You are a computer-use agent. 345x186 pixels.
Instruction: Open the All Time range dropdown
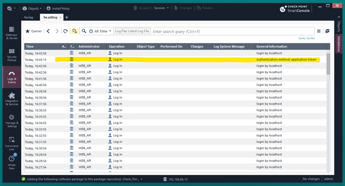point(100,31)
